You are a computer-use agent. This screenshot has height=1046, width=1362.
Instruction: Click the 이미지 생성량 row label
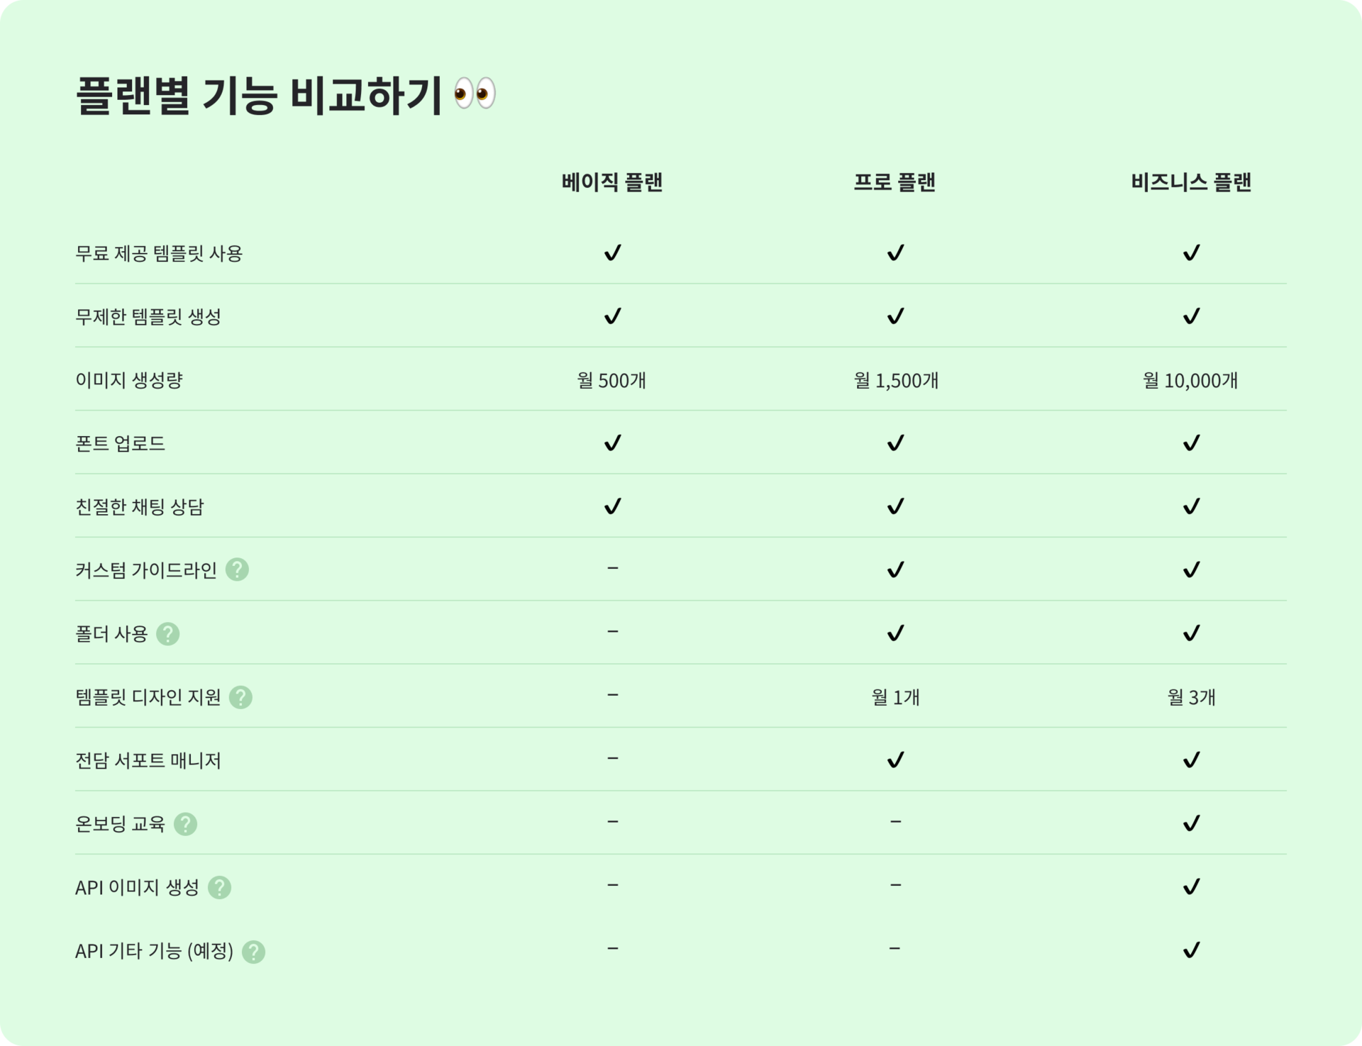129,380
